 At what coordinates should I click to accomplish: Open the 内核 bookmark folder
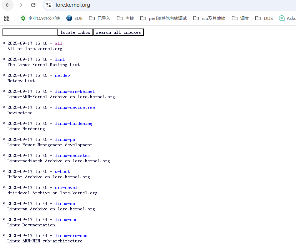125,18
